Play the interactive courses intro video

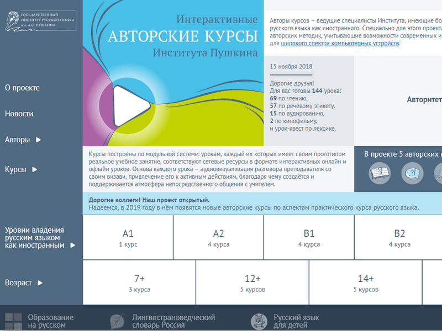click(131, 105)
